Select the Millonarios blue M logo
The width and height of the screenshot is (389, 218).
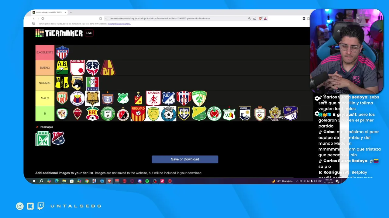coord(168,98)
